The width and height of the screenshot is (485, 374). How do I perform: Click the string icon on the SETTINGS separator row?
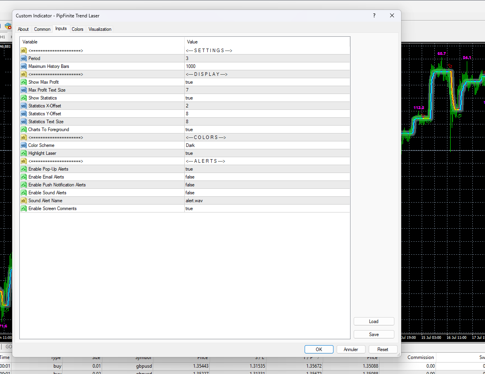coord(23,51)
